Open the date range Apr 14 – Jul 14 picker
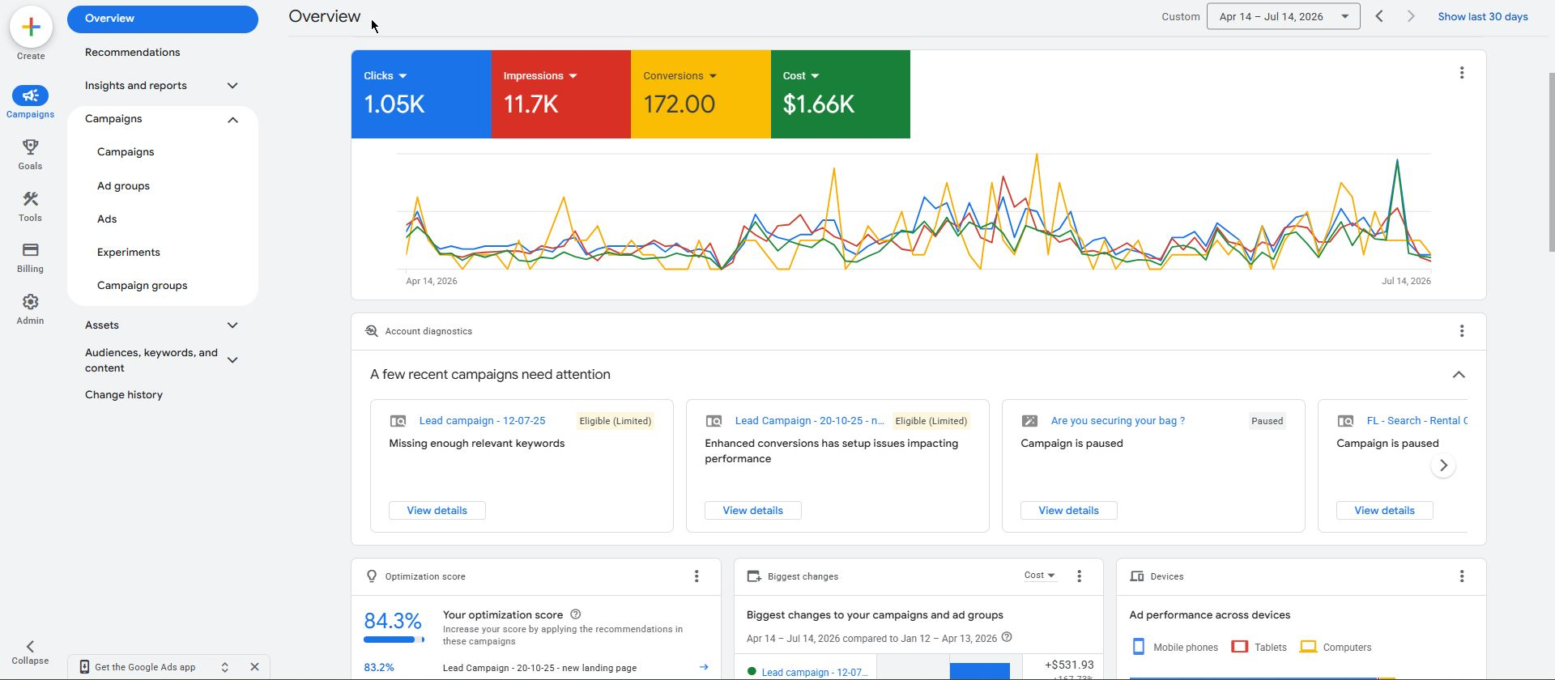This screenshot has width=1555, height=680. click(1283, 16)
